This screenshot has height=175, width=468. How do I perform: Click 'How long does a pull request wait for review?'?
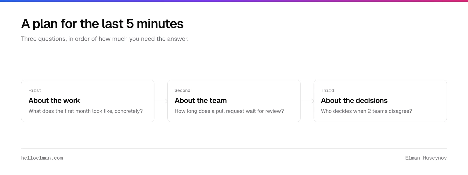click(229, 111)
